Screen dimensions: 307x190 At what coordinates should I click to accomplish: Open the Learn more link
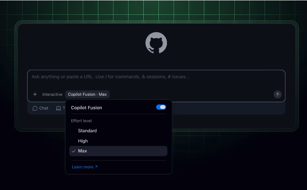[85, 167]
